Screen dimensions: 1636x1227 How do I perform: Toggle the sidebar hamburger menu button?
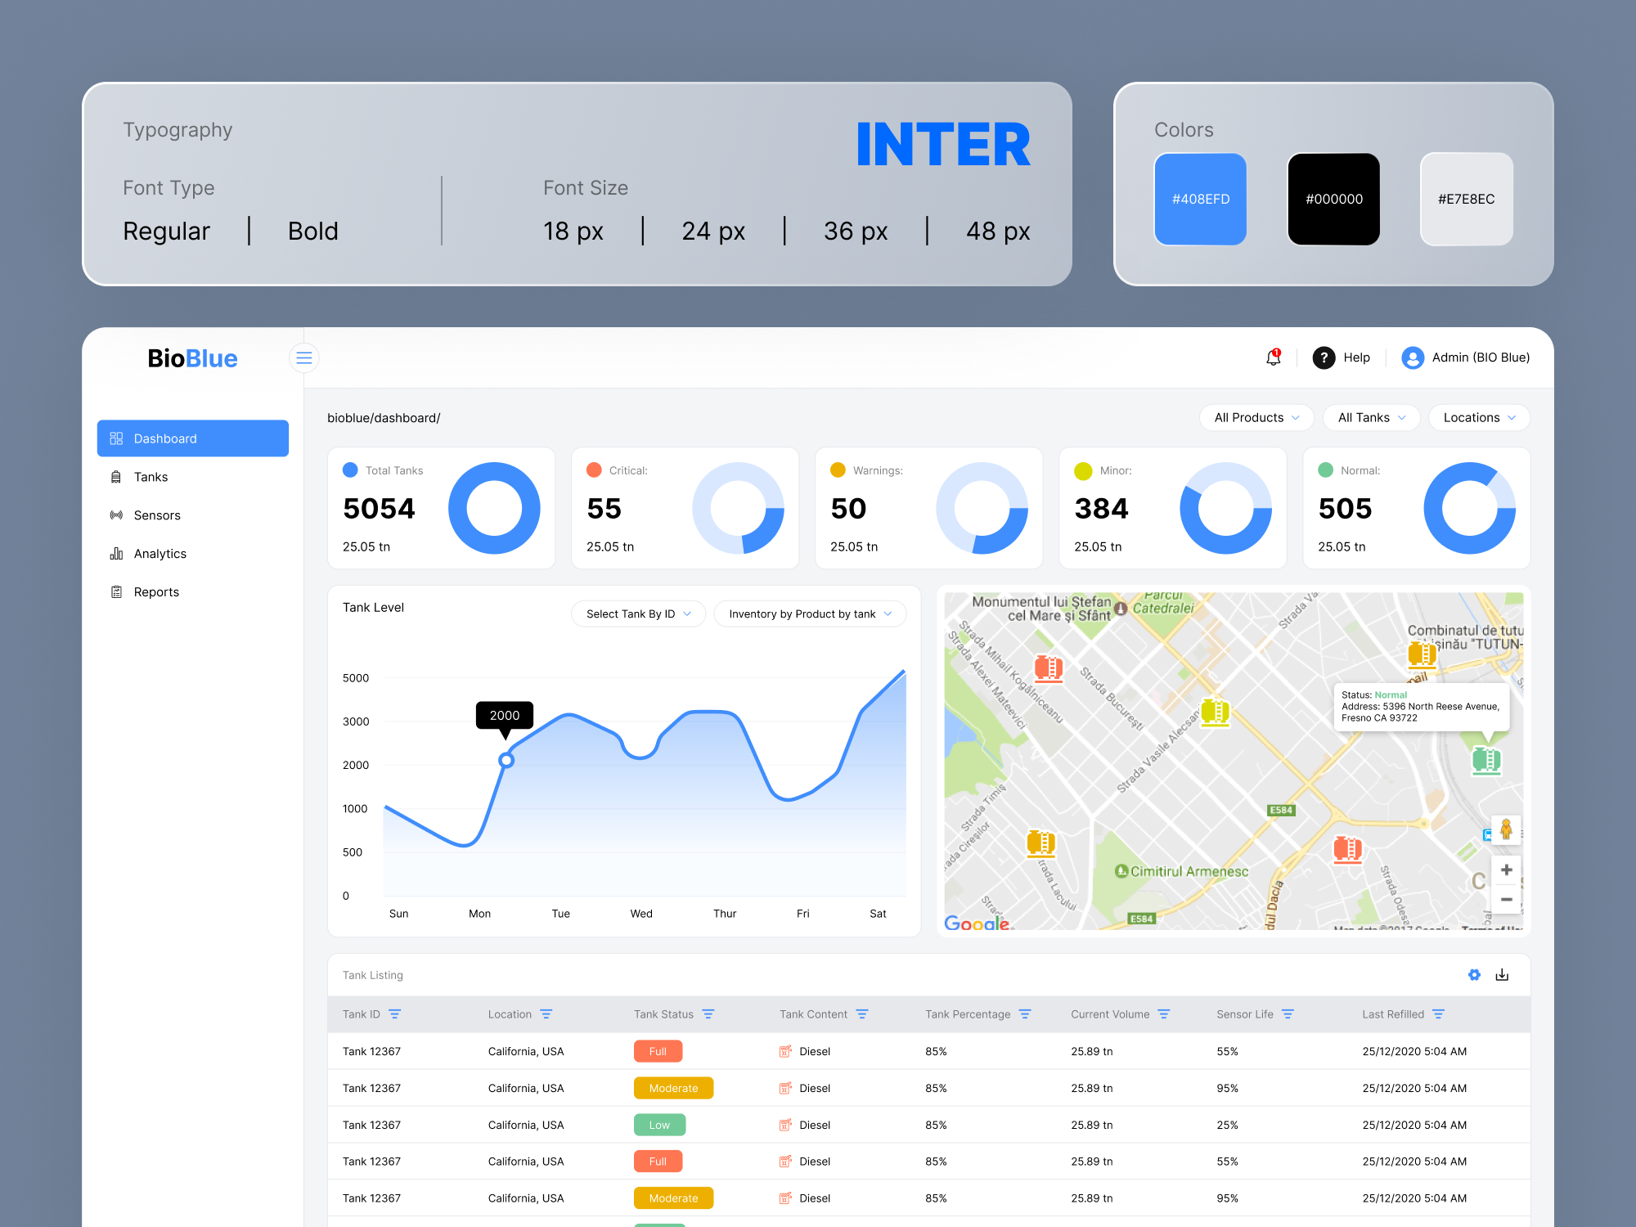304,357
